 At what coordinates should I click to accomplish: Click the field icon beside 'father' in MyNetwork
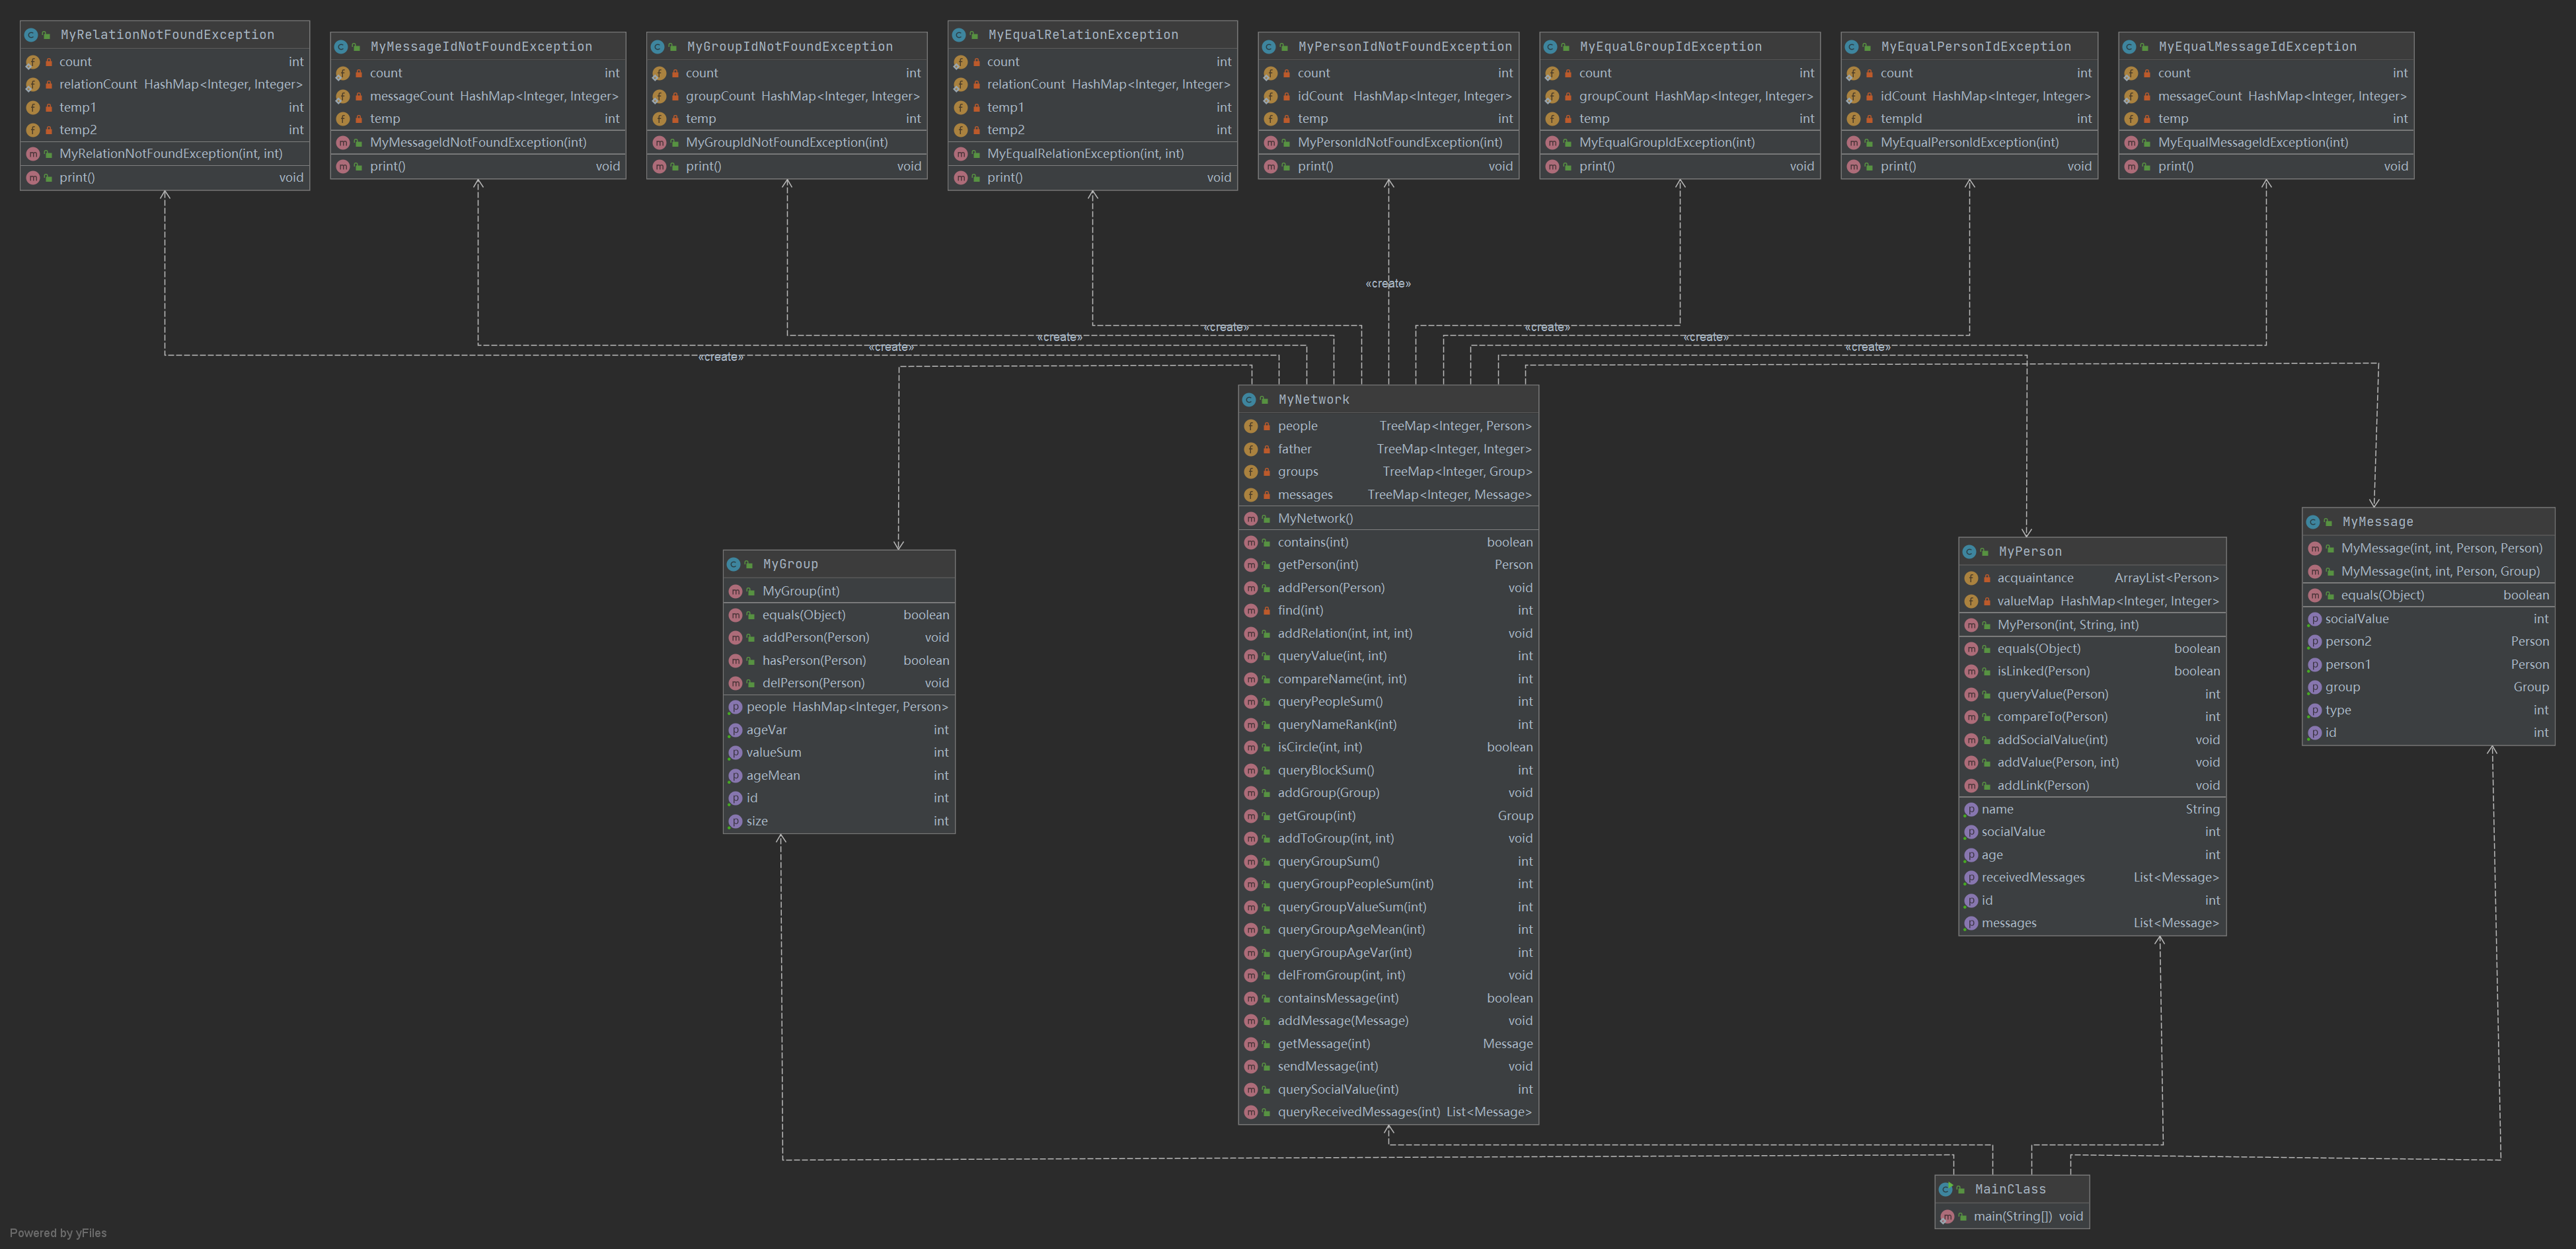tap(1250, 450)
